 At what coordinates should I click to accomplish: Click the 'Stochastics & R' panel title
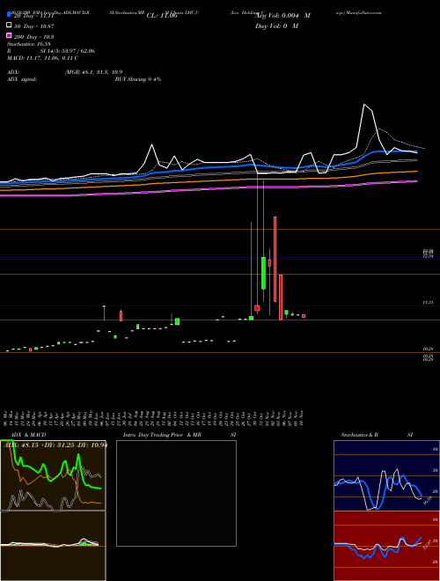coord(359,435)
